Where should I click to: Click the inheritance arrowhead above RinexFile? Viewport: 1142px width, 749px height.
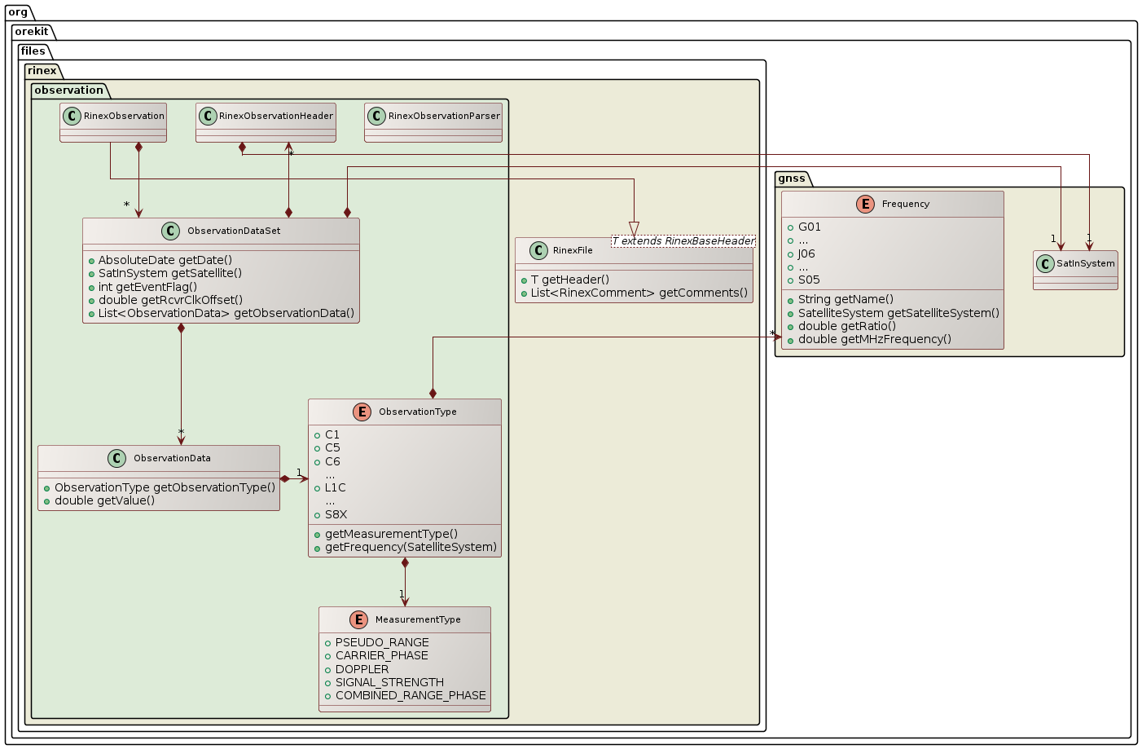[x=634, y=229]
